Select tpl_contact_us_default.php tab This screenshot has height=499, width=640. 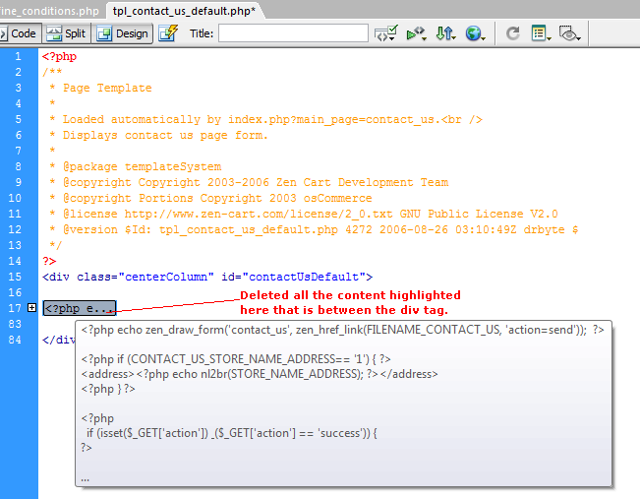point(184,11)
